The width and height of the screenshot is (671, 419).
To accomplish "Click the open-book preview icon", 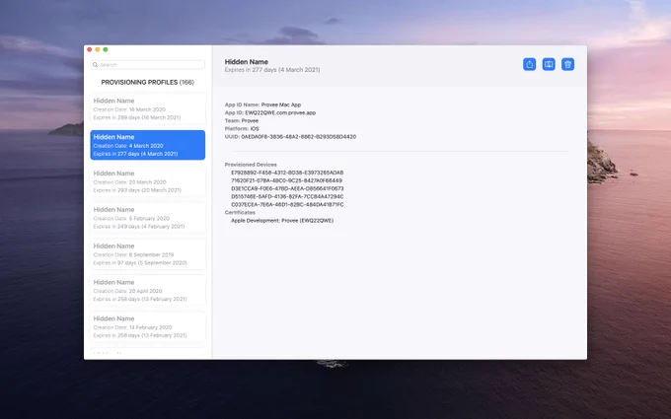I will coord(549,64).
